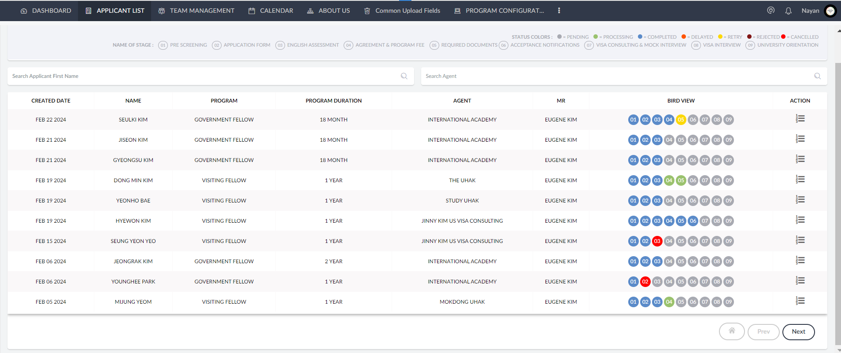Click the blue stage 06 circle for Hyewon Kim
841x353 pixels.
coord(693,221)
